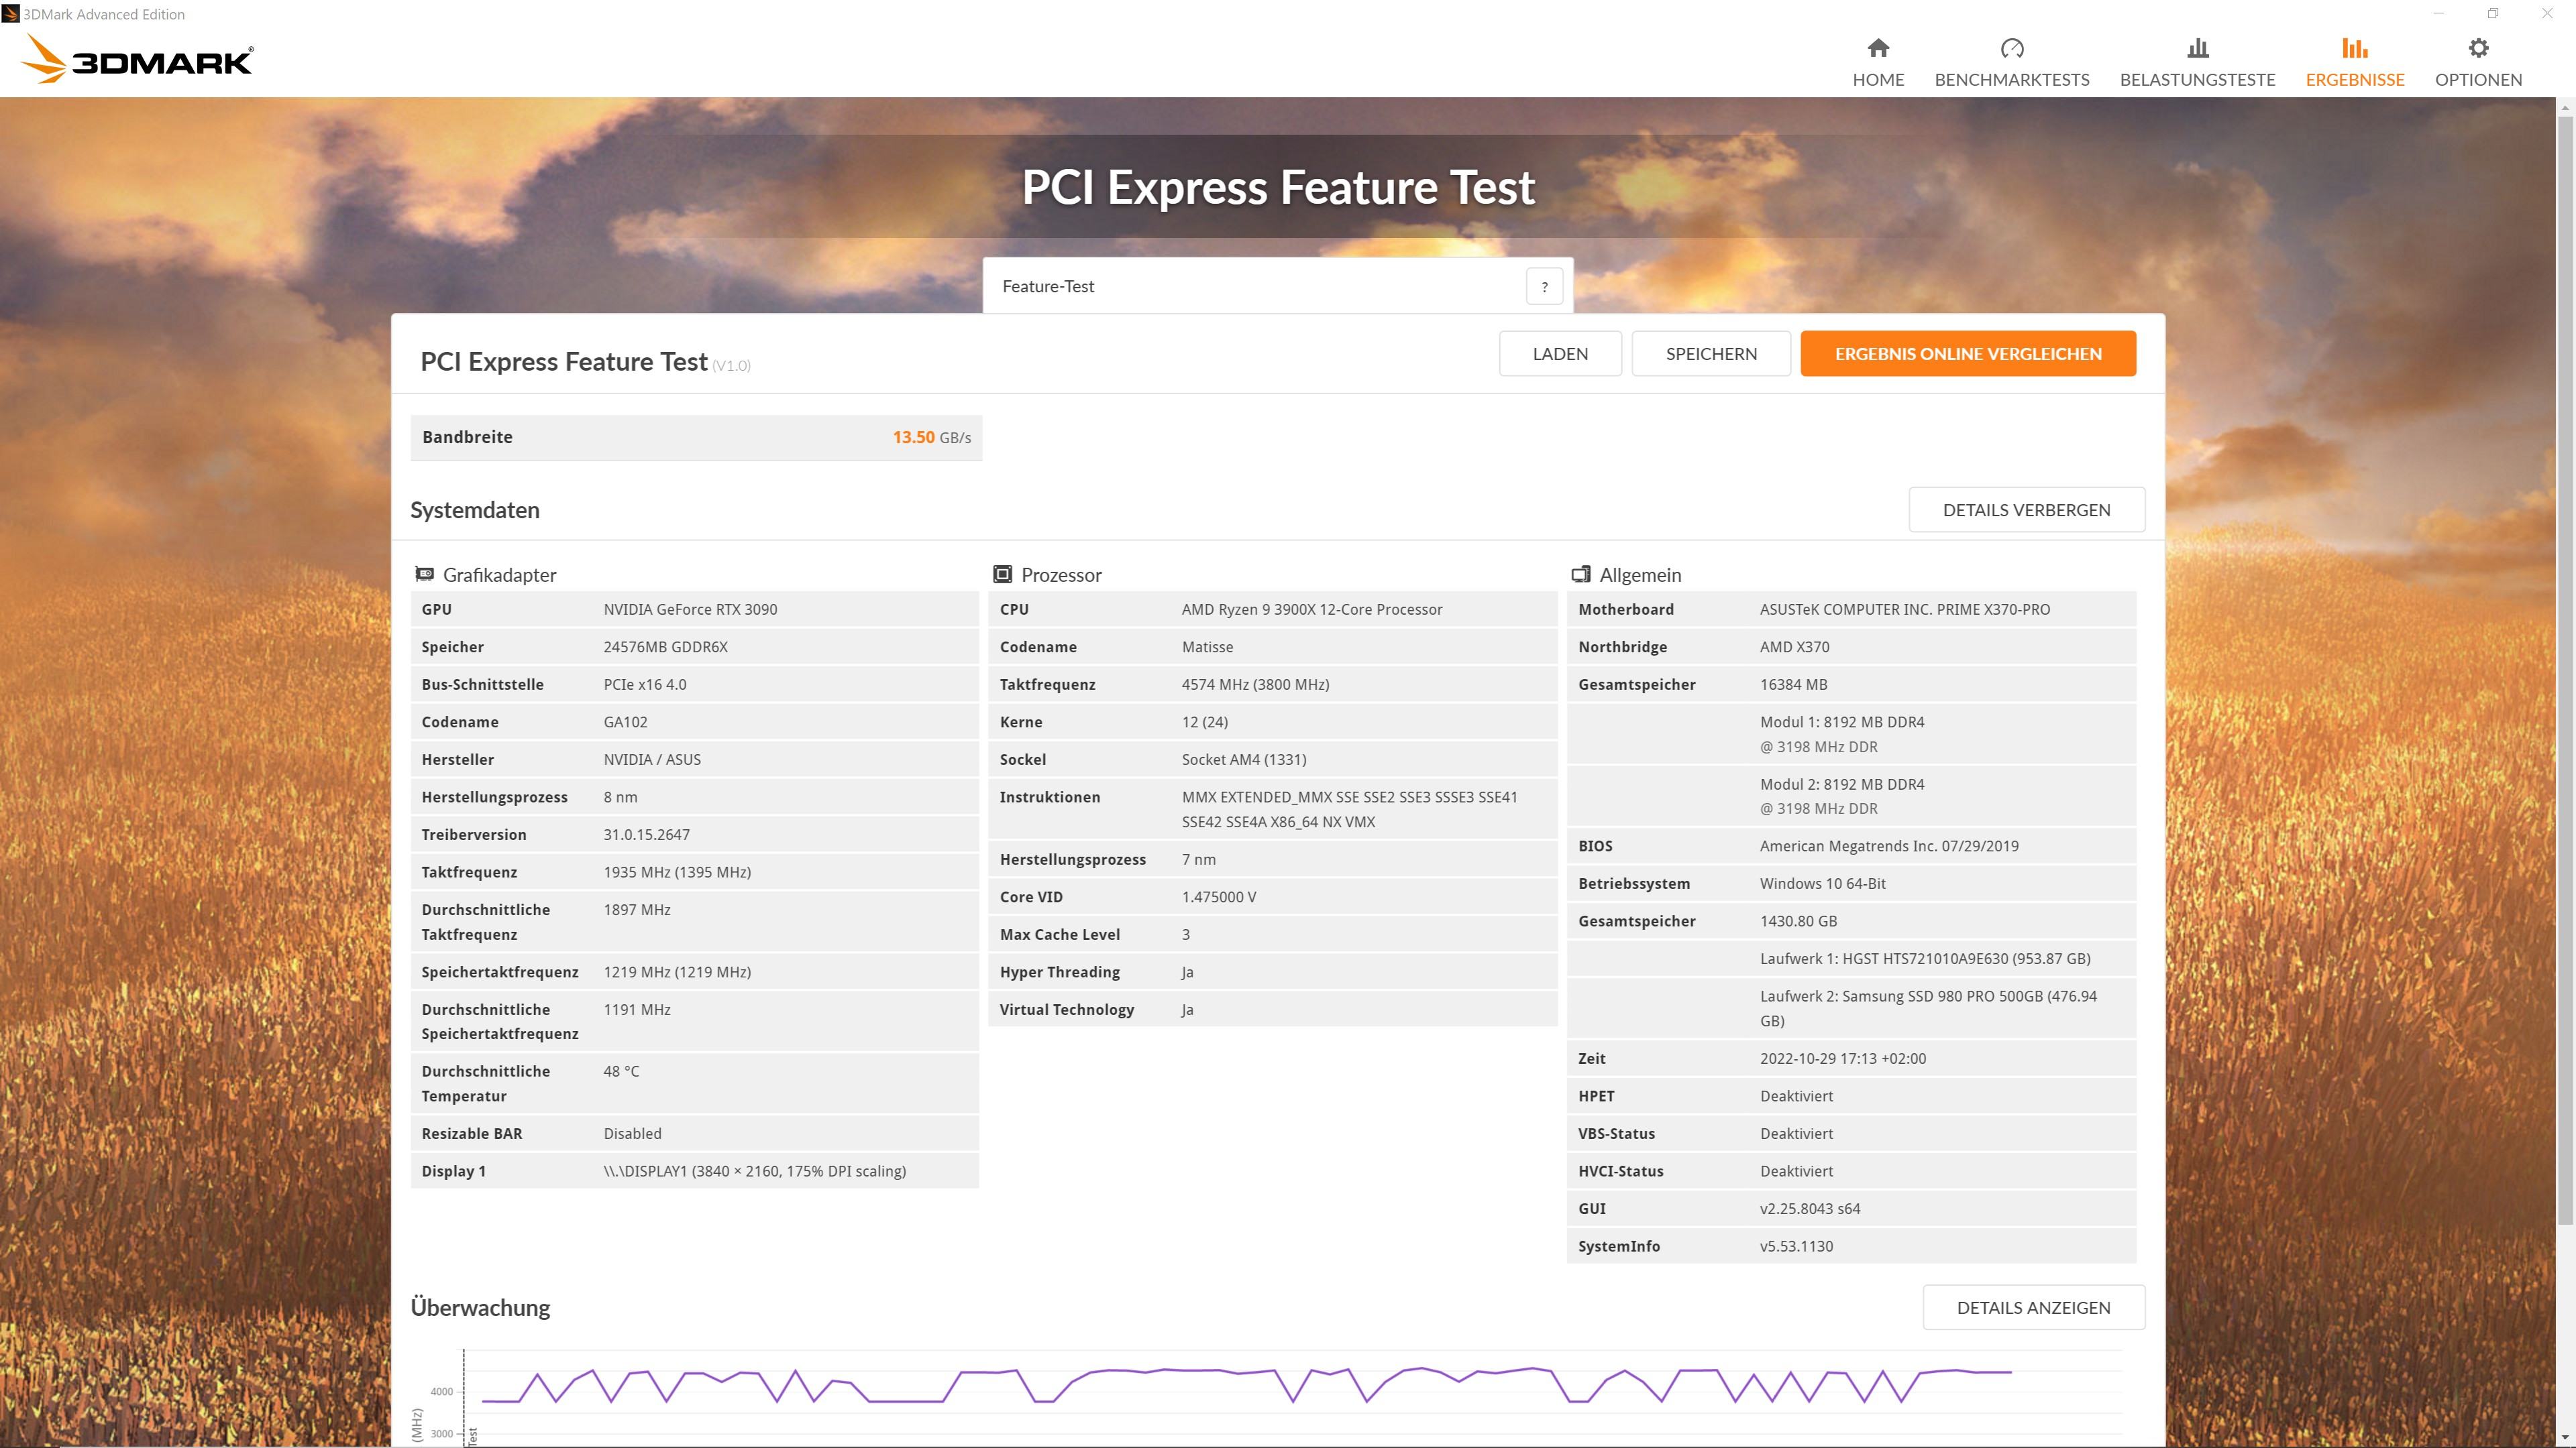Open the OPTIONEN tab
This screenshot has width=2576, height=1448.
coord(2478,62)
